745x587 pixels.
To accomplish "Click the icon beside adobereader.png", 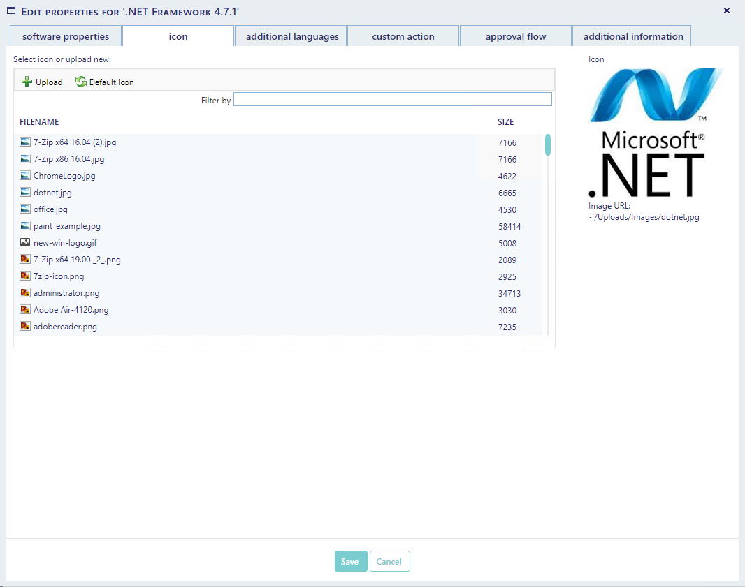I will (25, 327).
